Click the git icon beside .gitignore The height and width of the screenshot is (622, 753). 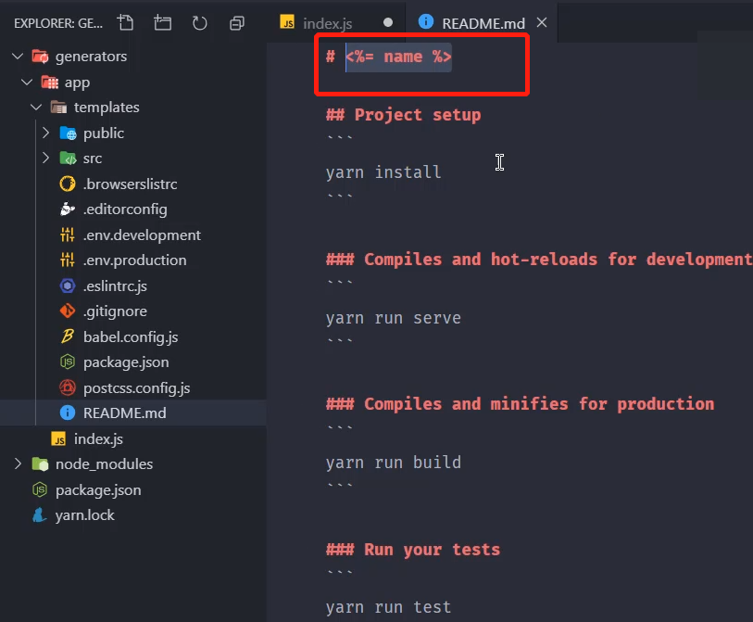(68, 311)
